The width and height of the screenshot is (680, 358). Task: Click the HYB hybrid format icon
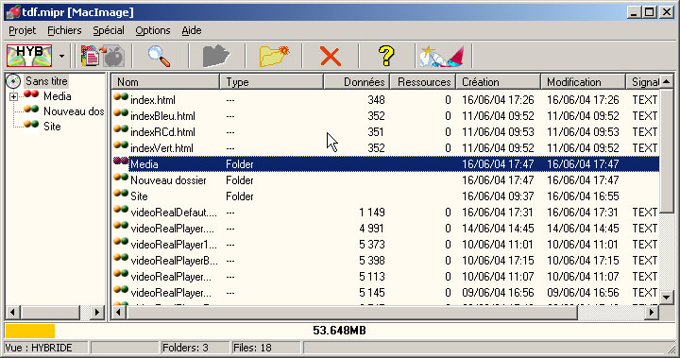29,56
